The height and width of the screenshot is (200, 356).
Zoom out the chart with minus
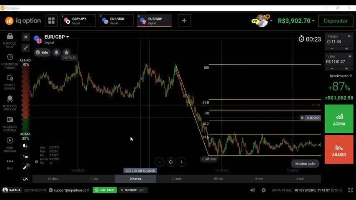click(160, 162)
